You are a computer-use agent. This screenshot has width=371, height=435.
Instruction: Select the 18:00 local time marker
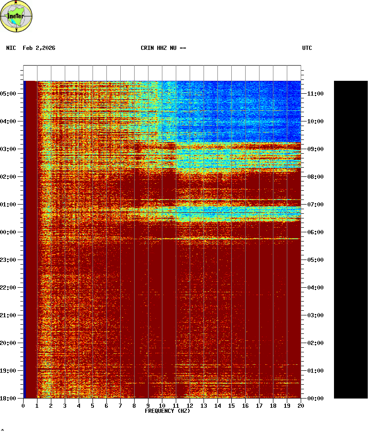[x=8, y=398]
